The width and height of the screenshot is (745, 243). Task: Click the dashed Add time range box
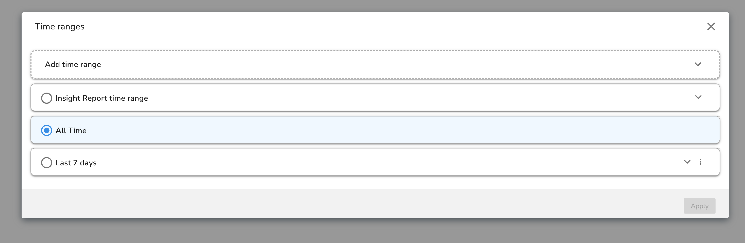[x=375, y=64]
